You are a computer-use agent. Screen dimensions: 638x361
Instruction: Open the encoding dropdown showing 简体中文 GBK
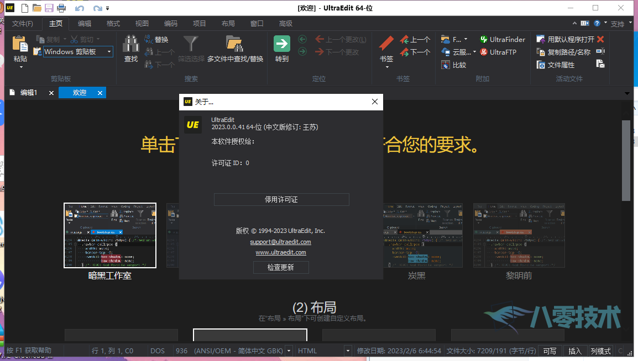coord(288,351)
